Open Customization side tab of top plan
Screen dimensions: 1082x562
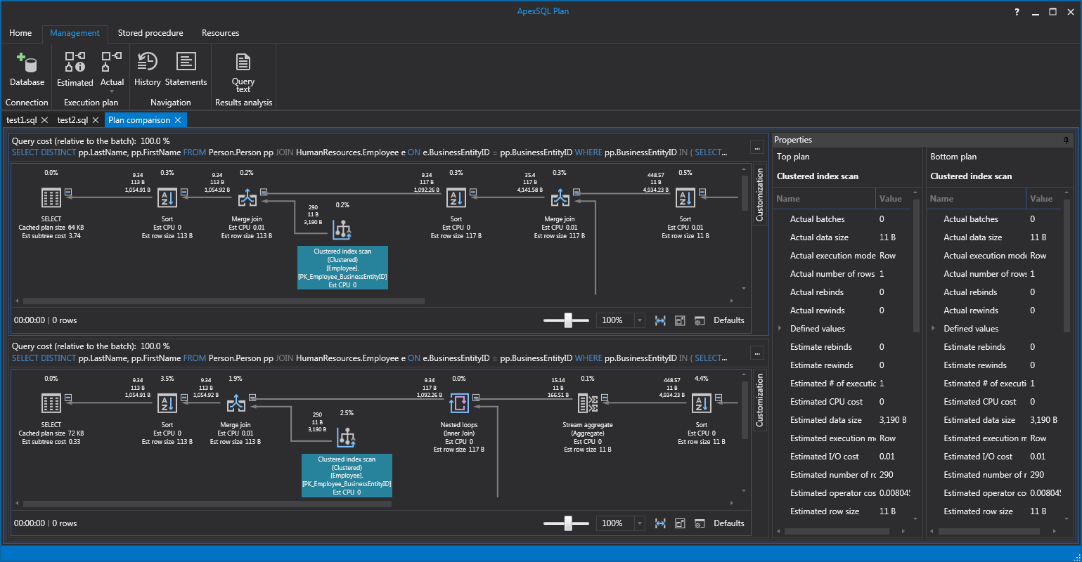pyautogui.click(x=759, y=195)
